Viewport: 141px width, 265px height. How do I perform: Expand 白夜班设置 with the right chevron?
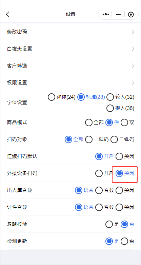(x=133, y=49)
